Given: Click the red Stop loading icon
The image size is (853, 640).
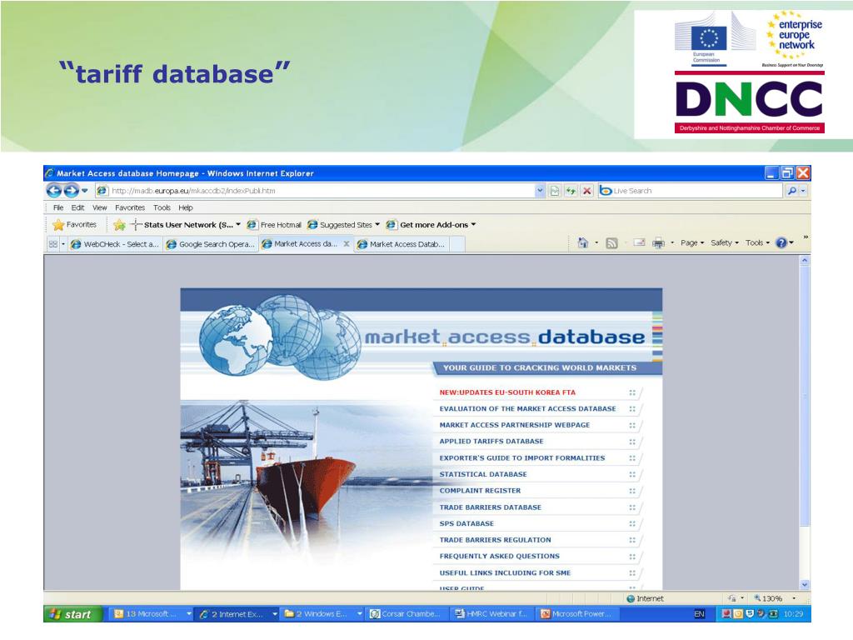Looking at the screenshot, I should 586,191.
